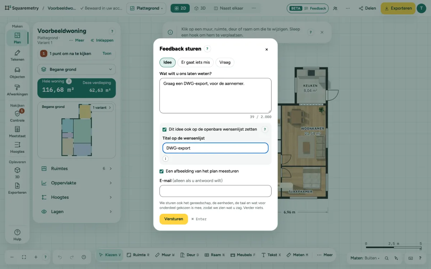Screen dimensions: 431x269
Task: Zoom out with the minus icon
Action: 12,257
